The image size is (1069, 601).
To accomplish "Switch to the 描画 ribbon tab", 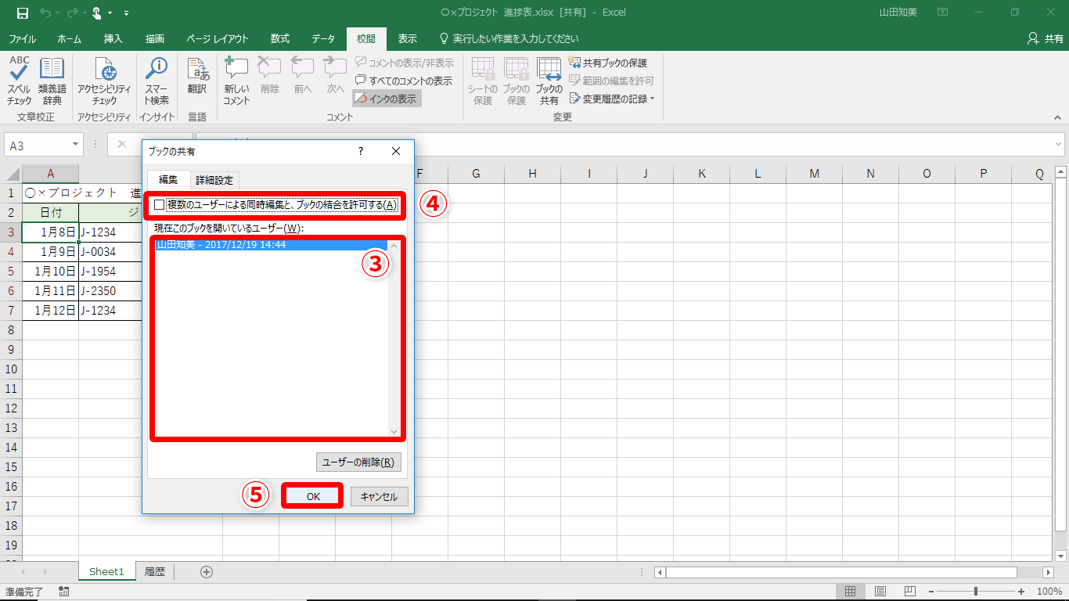I will (x=155, y=39).
